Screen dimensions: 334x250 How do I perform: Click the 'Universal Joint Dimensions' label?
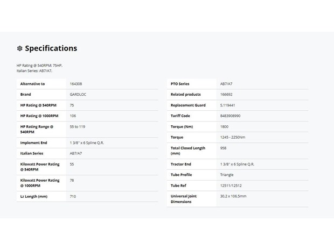tap(184, 199)
